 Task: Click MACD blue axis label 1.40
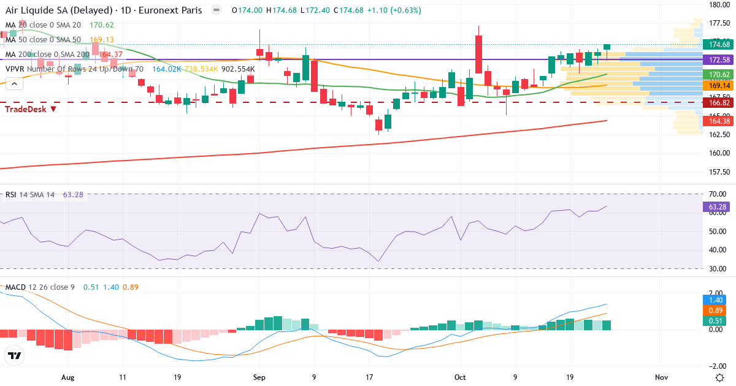coord(715,300)
